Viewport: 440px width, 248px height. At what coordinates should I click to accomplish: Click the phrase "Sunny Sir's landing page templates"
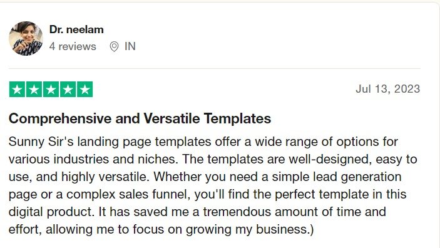click(110, 142)
